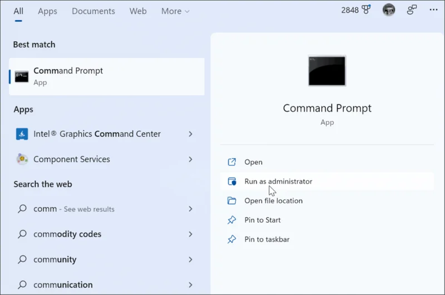
Task: Select the comm See web results suggestion
Action: [74, 209]
